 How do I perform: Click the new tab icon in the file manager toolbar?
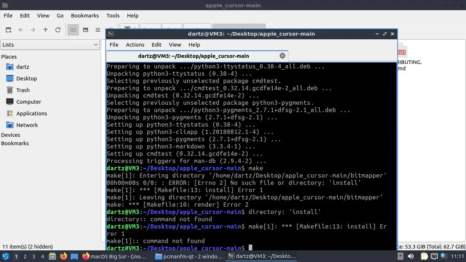click(8, 30)
